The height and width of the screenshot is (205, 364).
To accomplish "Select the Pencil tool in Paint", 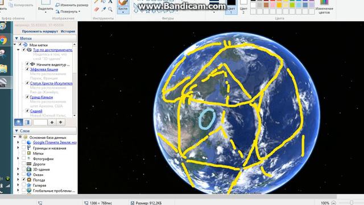I will click(x=96, y=2).
